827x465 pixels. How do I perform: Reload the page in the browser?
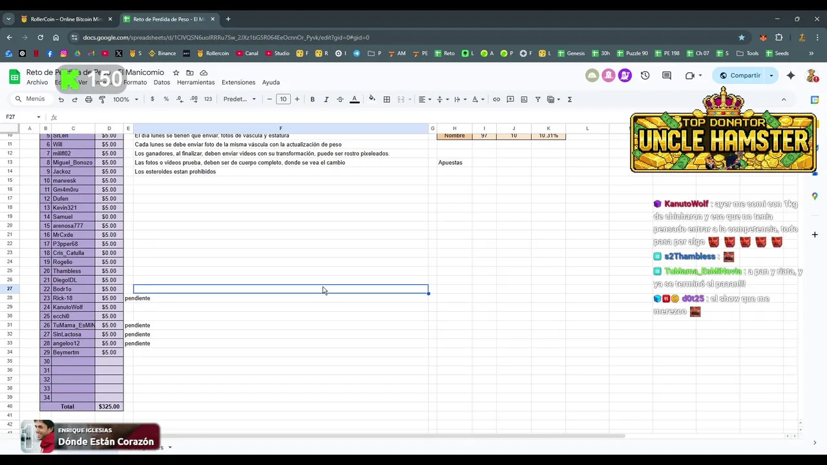(x=40, y=37)
